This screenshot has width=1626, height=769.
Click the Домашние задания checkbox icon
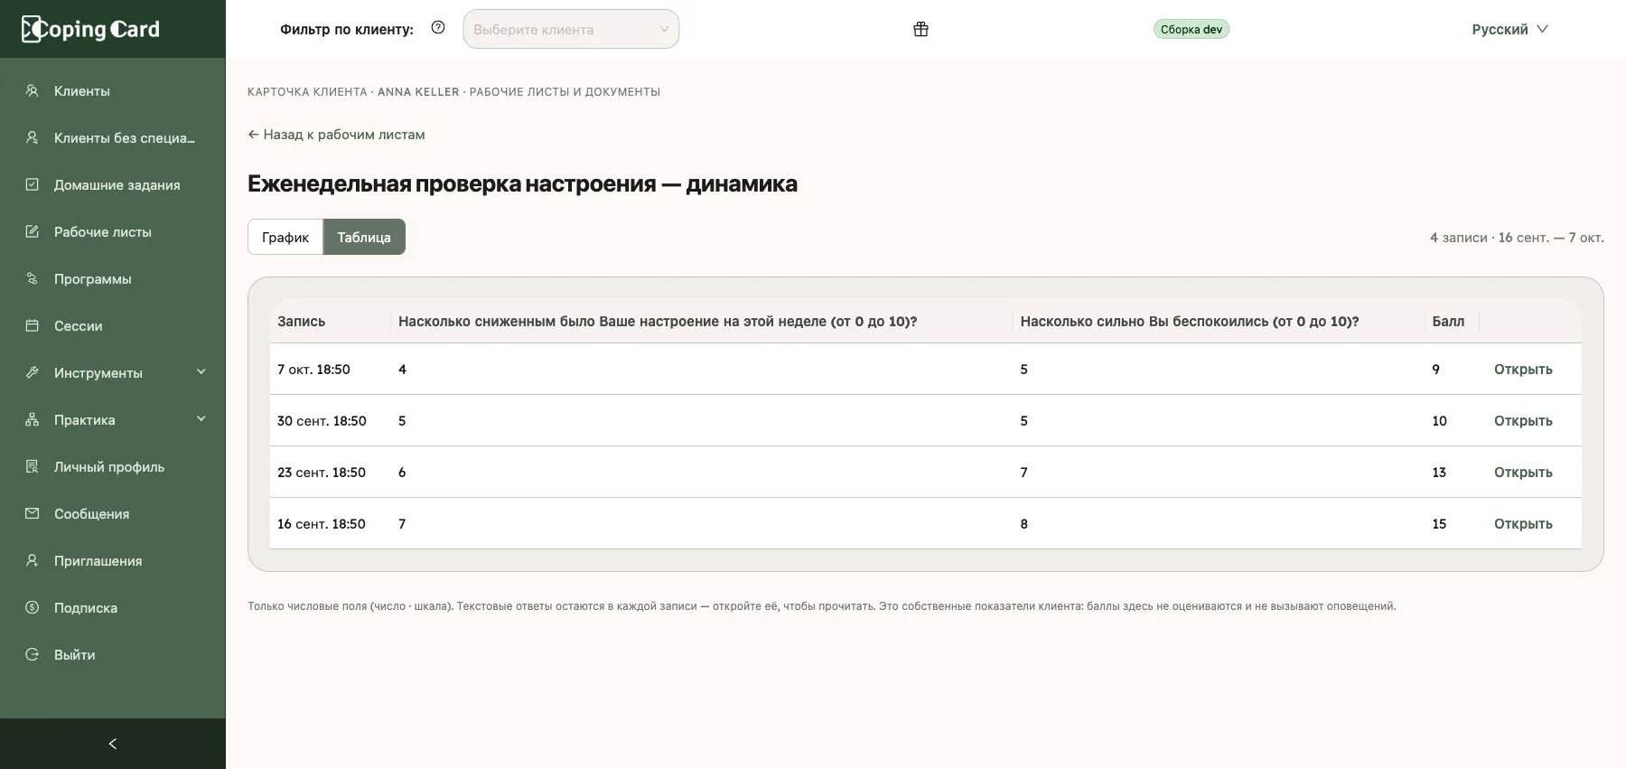[x=33, y=184]
